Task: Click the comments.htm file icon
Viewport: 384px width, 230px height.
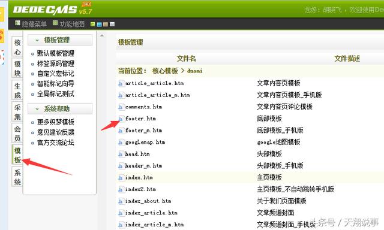Action: pyautogui.click(x=121, y=107)
